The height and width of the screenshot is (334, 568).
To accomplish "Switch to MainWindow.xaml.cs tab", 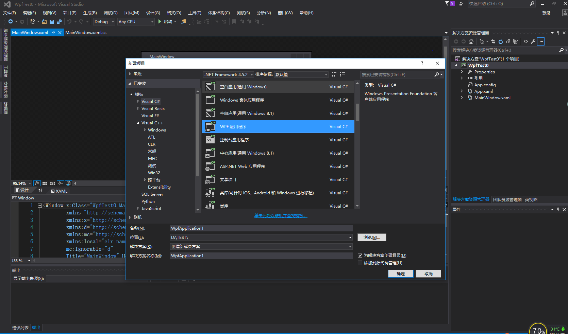I will point(86,33).
